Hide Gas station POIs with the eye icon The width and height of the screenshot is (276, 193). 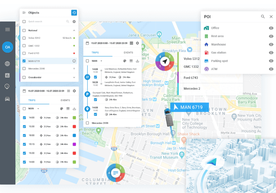(271, 53)
